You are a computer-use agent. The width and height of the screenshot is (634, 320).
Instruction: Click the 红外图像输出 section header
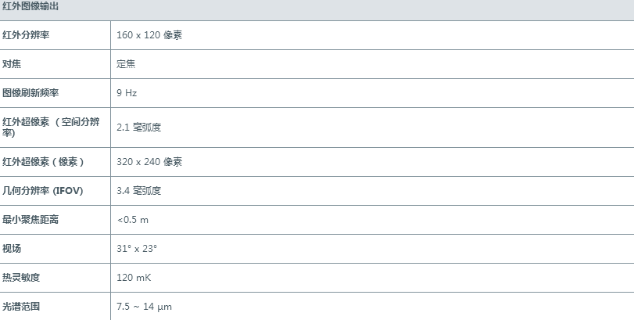(x=30, y=6)
